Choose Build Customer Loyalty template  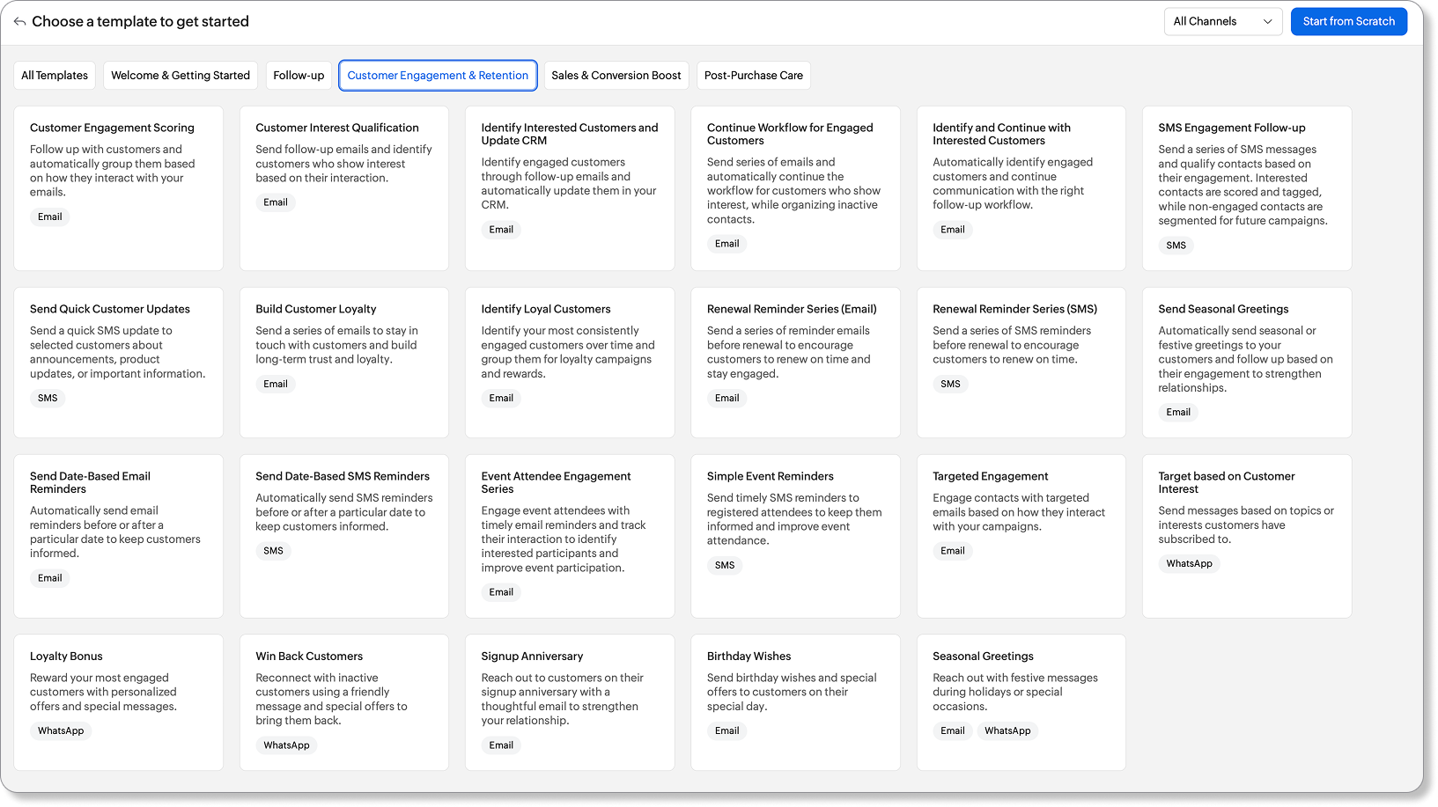[343, 363]
